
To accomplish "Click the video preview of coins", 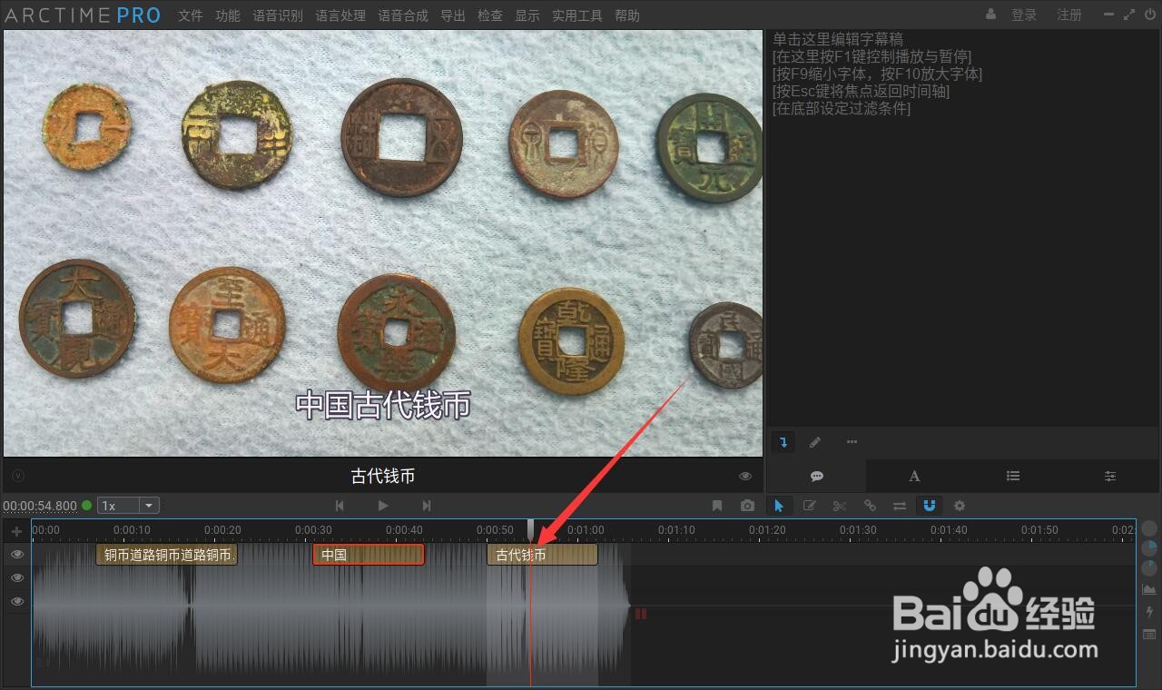I will click(x=383, y=242).
